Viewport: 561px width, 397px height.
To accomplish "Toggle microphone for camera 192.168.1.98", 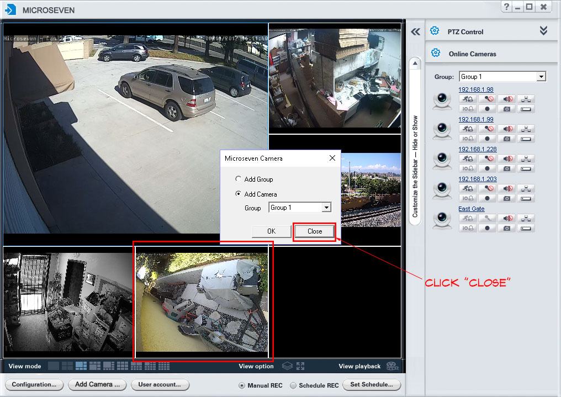I will [x=488, y=99].
